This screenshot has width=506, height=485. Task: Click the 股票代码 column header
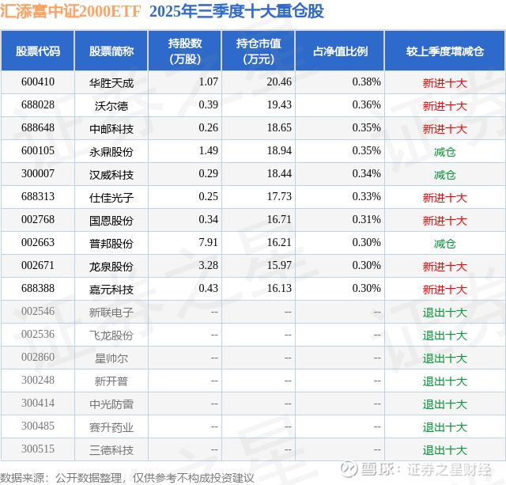(38, 51)
